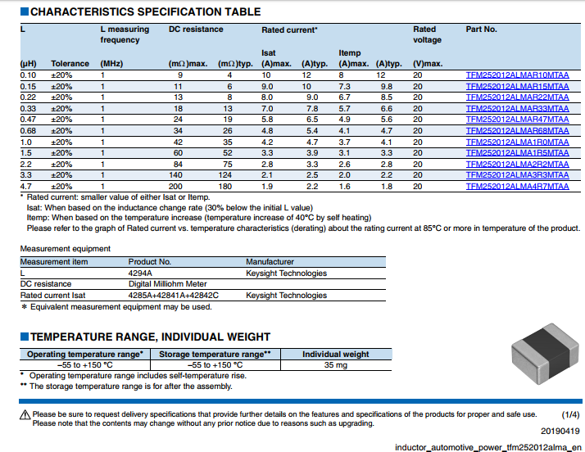Click blue square beside Characteristics Specification Table

coord(24,12)
